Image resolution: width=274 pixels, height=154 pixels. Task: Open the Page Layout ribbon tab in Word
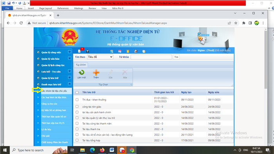click(x=46, y=8)
